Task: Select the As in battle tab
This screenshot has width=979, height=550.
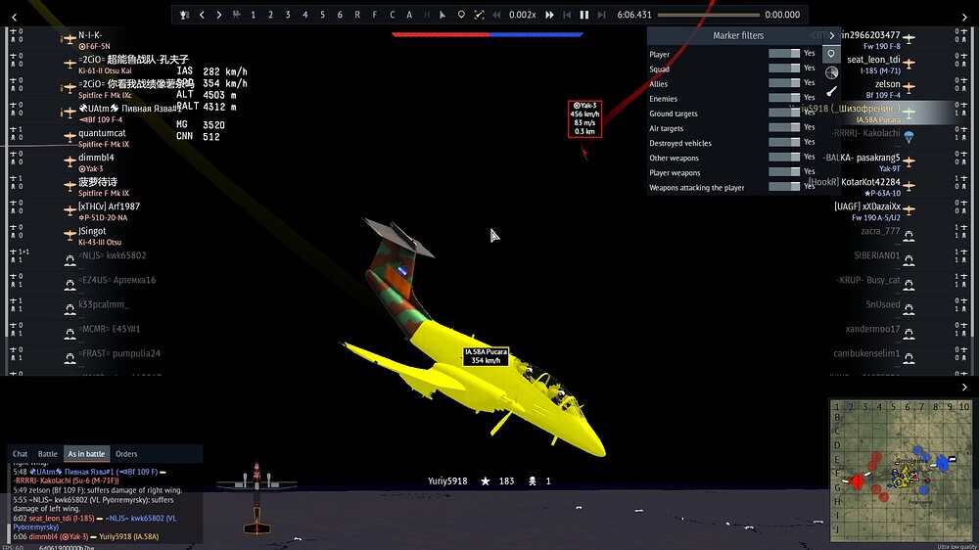Action: point(86,454)
